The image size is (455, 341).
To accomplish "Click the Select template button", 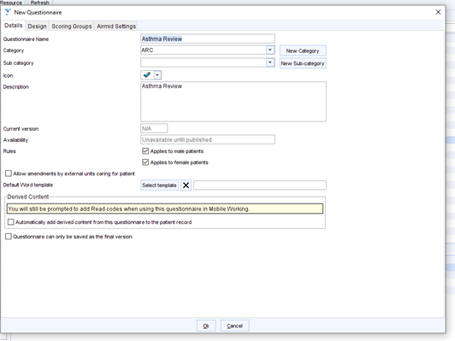I will (x=159, y=185).
